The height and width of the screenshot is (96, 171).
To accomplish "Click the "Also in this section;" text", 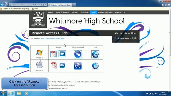I will pos(125,33).
